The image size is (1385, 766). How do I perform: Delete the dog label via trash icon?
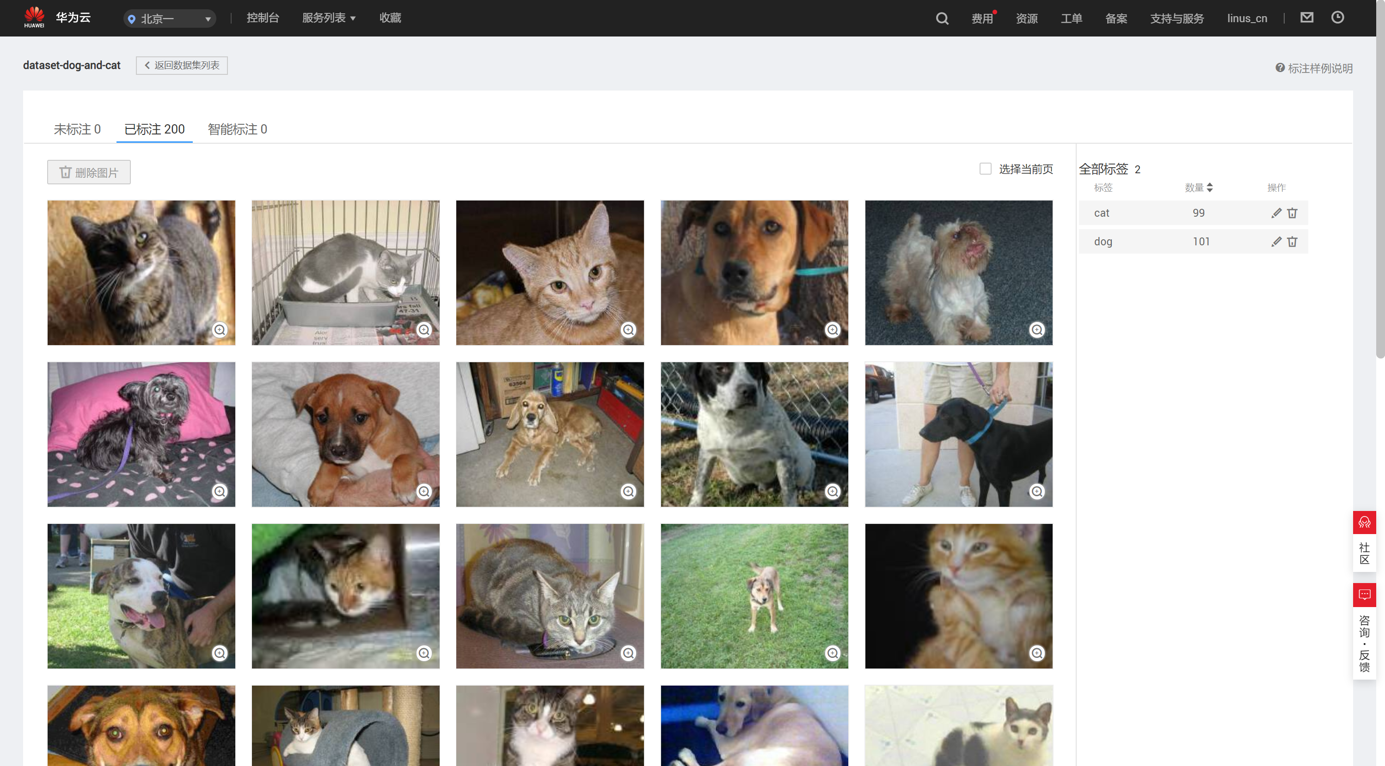pos(1292,241)
